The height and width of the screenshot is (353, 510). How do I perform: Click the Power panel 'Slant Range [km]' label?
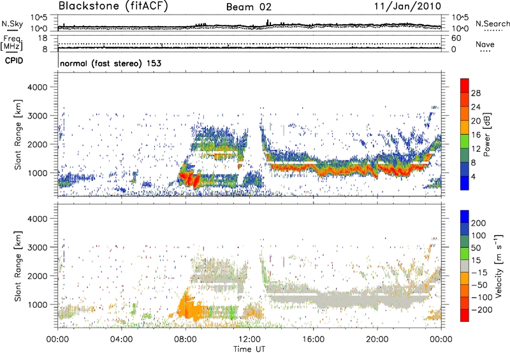tap(18, 134)
